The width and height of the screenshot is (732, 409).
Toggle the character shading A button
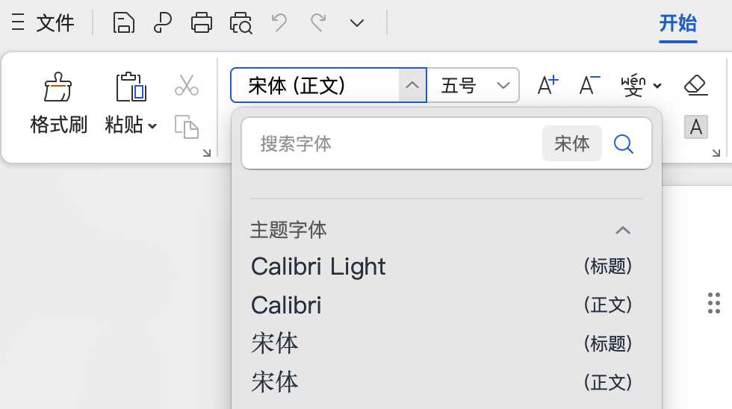(695, 128)
